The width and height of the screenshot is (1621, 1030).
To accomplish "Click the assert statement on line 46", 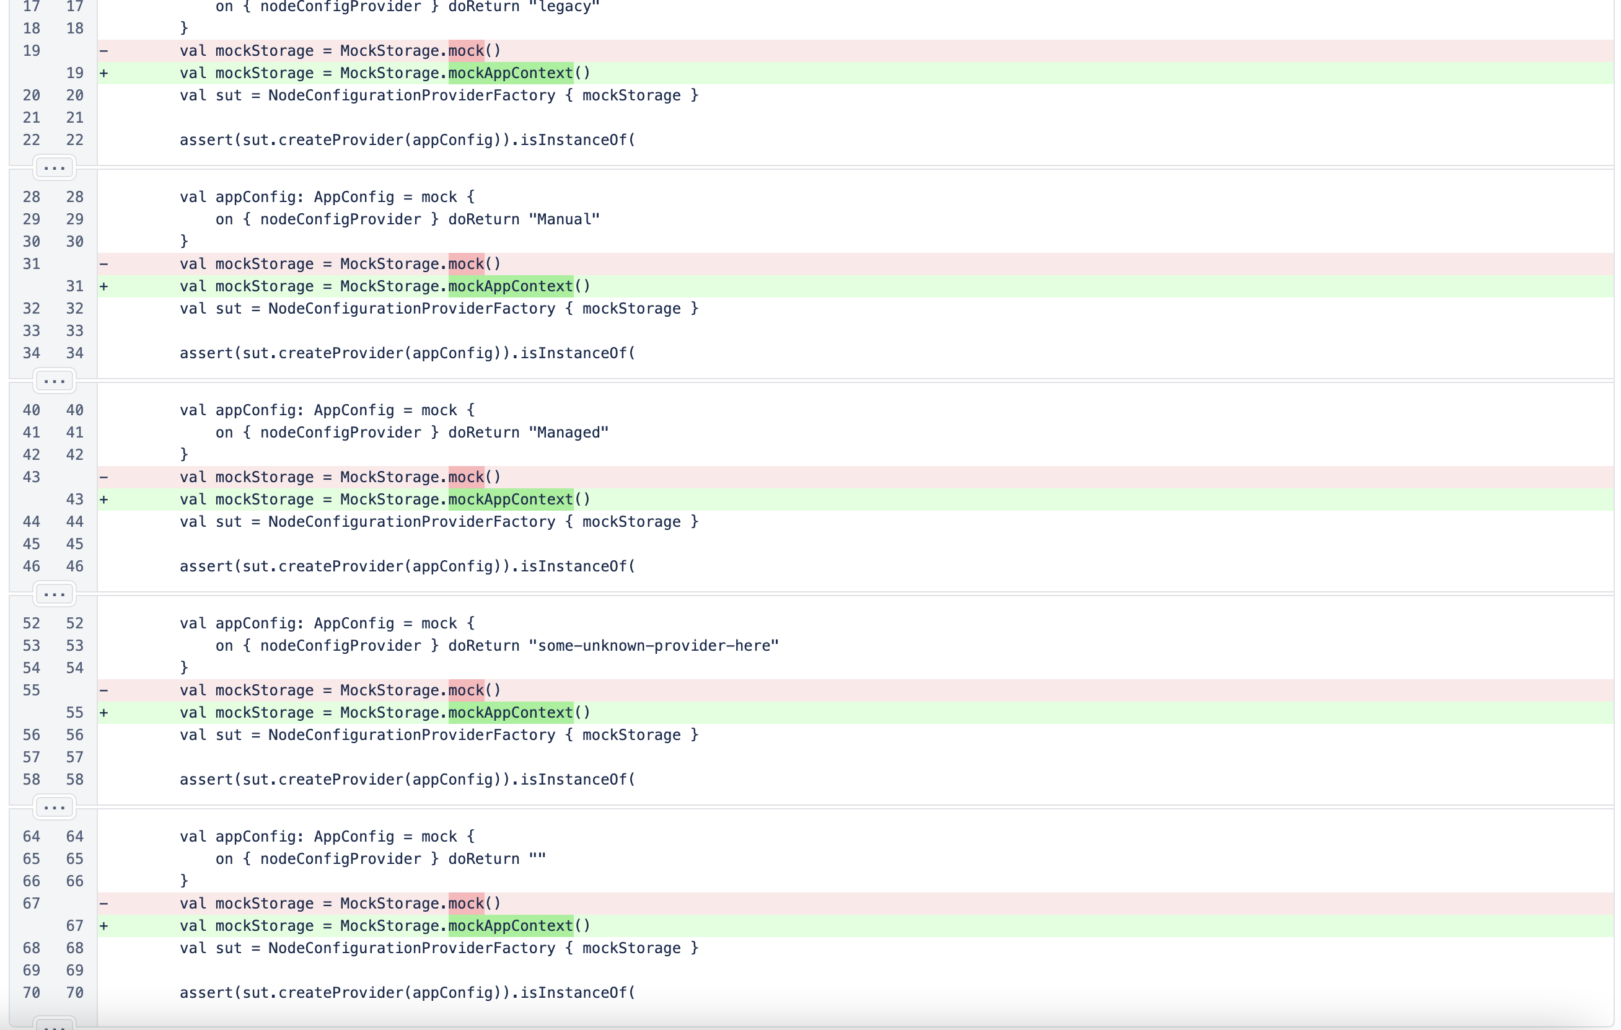I will (407, 566).
